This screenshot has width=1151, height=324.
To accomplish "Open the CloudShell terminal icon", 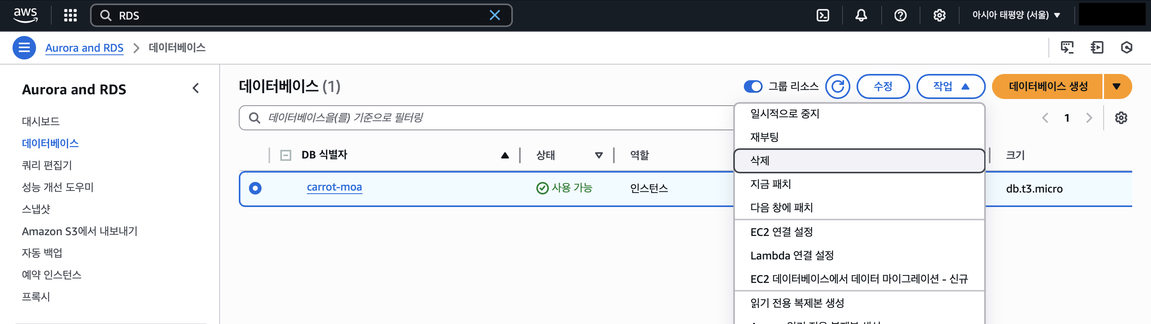I will click(x=823, y=15).
